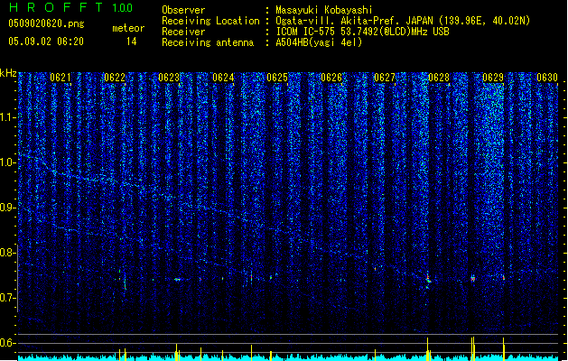Screen dimensions: 568x361
Task: Click the 'Receiving Location' label
Action: tap(210, 21)
